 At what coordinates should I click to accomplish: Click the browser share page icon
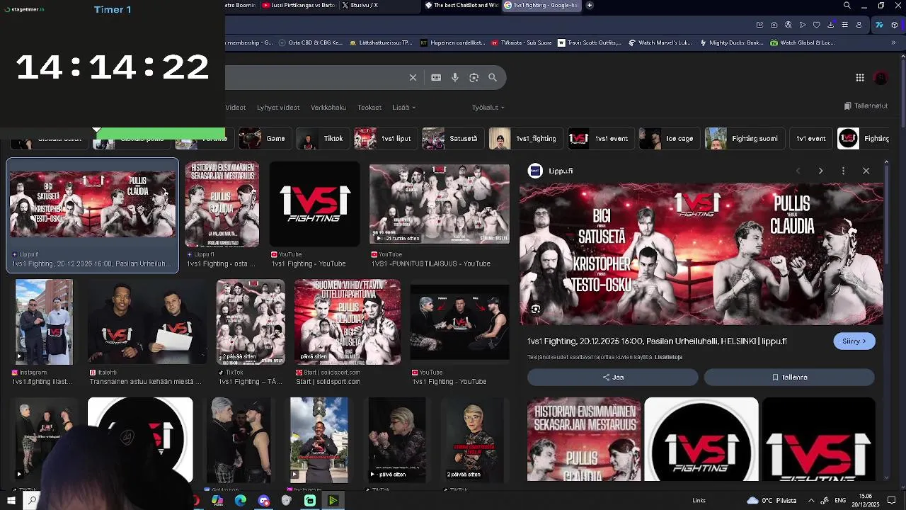pyautogui.click(x=759, y=25)
